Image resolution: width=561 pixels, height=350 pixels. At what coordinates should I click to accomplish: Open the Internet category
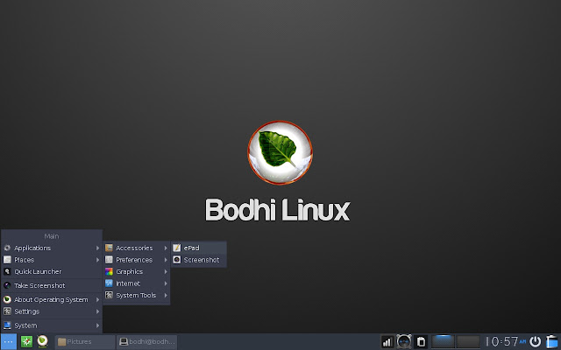[137, 283]
